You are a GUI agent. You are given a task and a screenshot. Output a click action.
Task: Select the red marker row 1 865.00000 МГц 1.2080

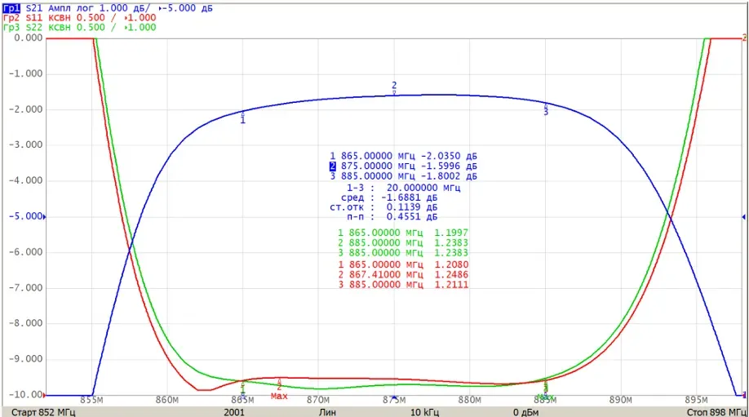coord(403,264)
